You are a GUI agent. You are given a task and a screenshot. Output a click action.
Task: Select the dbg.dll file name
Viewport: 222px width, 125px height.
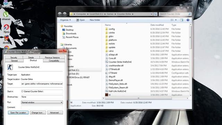coord(112,77)
